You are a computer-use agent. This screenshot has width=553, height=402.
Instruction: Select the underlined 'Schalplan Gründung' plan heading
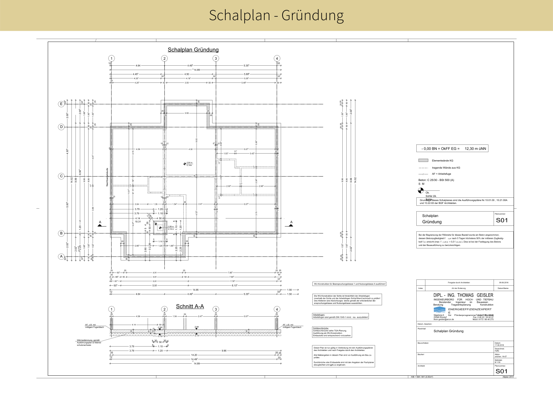193,50
